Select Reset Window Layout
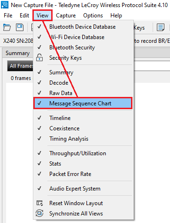170x223 pixels. 83,203
